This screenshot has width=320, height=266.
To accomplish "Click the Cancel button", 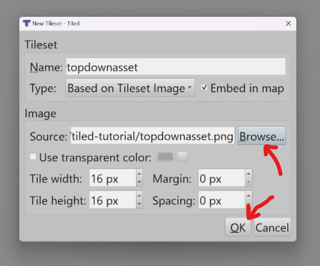I will tap(272, 227).
